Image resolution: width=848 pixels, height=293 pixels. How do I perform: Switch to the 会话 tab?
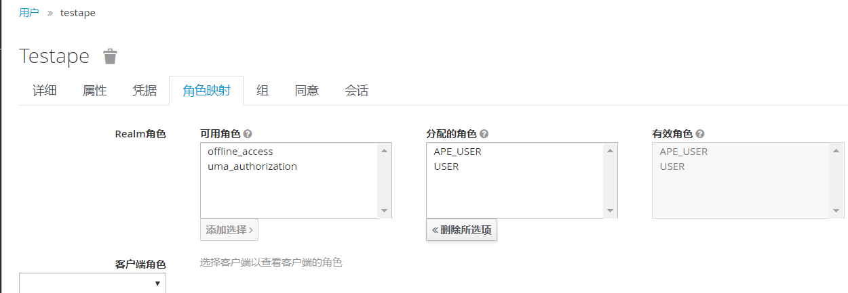point(356,91)
